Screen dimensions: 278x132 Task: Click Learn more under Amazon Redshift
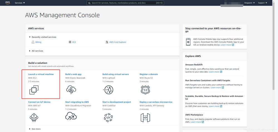(214, 72)
